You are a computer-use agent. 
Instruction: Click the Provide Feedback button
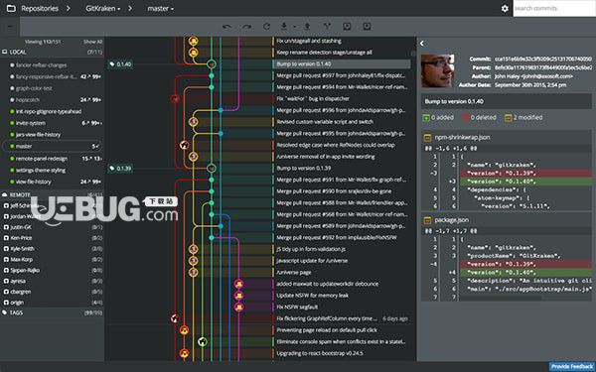point(572,367)
